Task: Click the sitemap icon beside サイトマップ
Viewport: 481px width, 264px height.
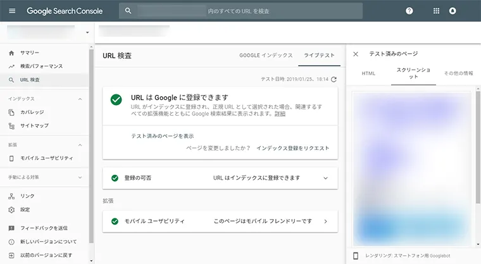Action: coord(11,126)
